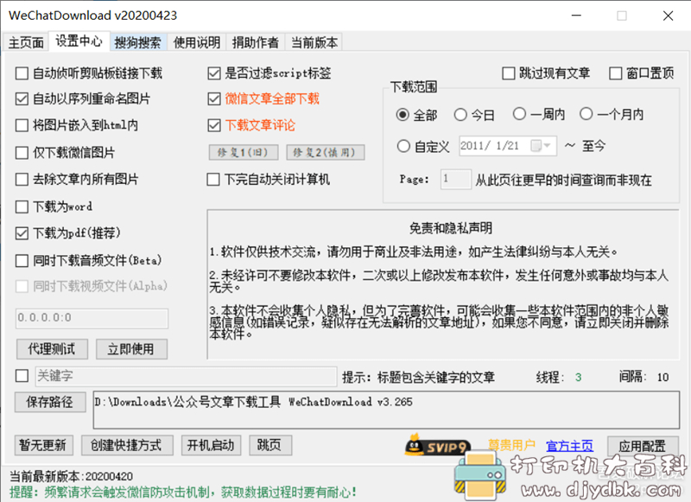Screen dimensions: 691x502
Task: Click the 代理测试 button
Action: [x=52, y=349]
